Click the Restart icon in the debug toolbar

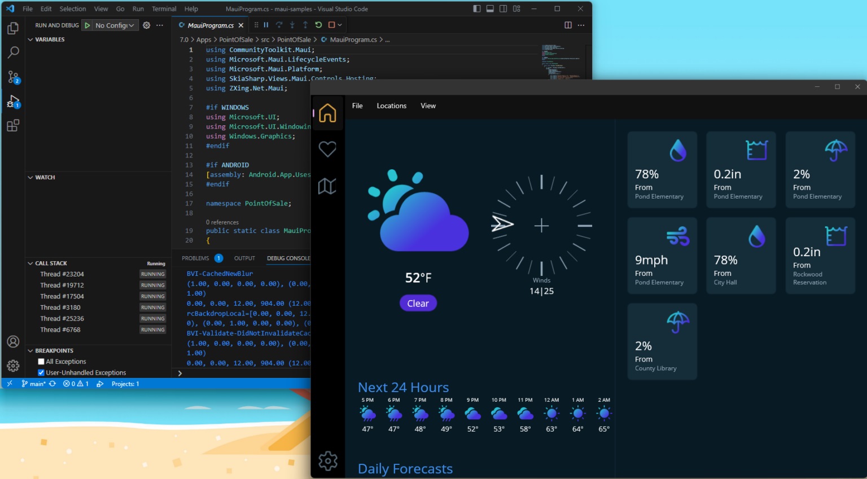(x=317, y=25)
